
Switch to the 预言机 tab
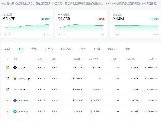tap(112, 49)
